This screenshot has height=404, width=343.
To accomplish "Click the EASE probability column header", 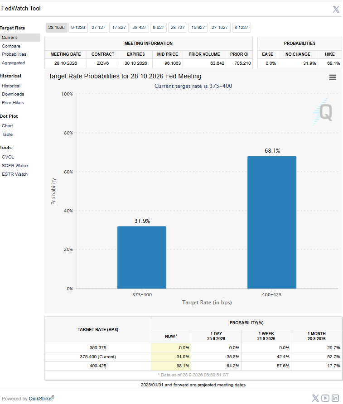I will (267, 54).
